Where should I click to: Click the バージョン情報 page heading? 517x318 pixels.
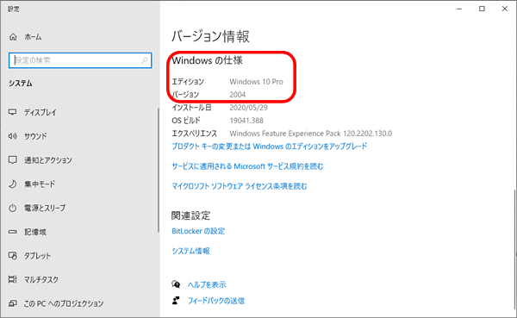210,36
